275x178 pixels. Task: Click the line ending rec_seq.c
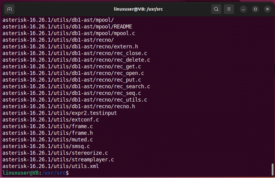click(72, 93)
